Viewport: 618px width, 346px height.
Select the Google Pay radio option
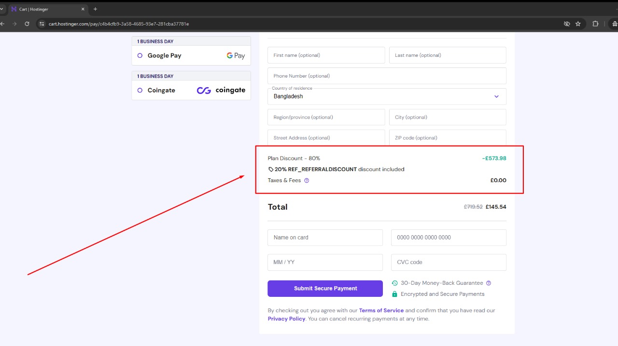click(140, 55)
